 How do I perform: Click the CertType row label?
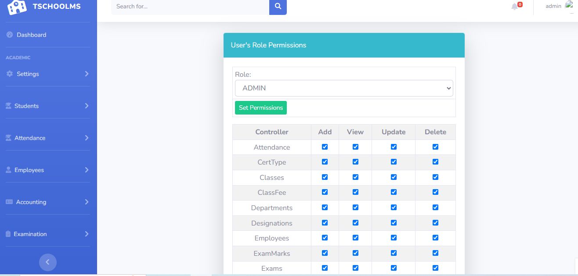pyautogui.click(x=272, y=162)
